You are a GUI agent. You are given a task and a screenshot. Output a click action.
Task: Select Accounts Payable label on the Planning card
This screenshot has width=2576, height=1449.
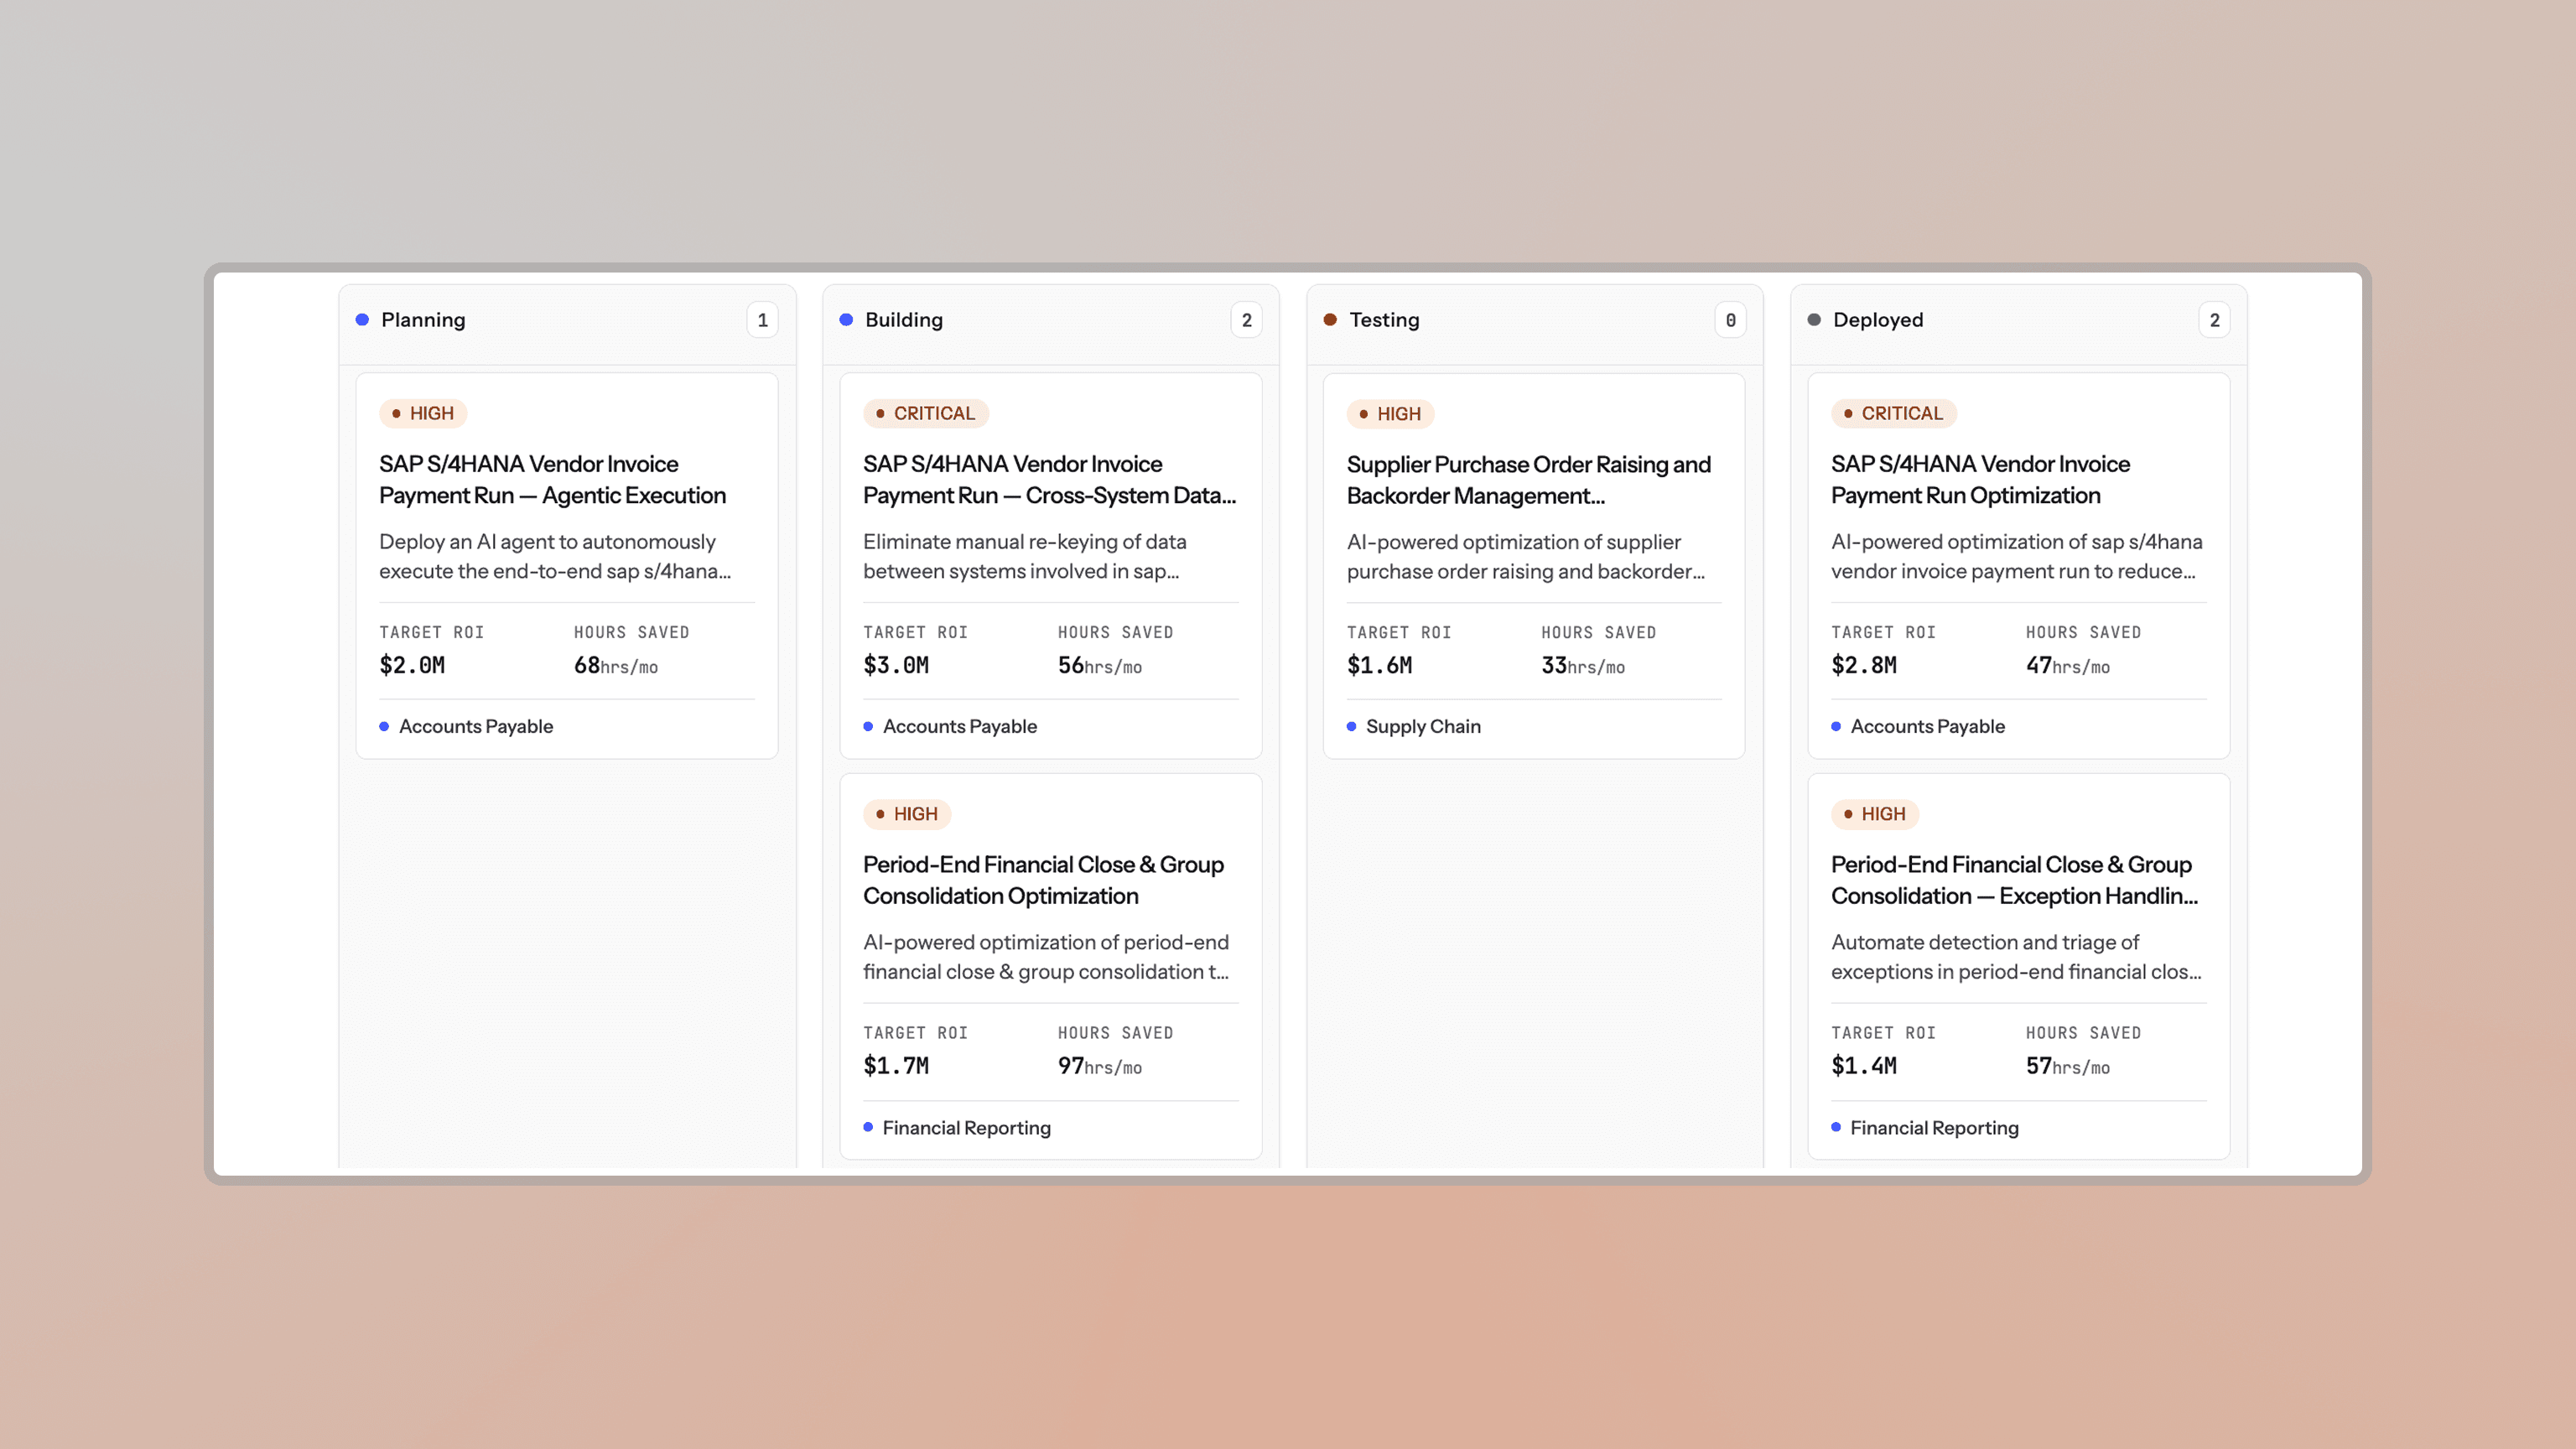point(476,726)
